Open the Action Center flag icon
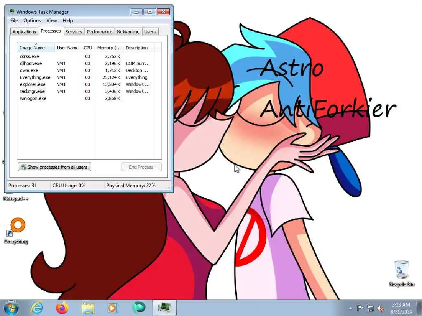422x316 pixels. [x=360, y=308]
